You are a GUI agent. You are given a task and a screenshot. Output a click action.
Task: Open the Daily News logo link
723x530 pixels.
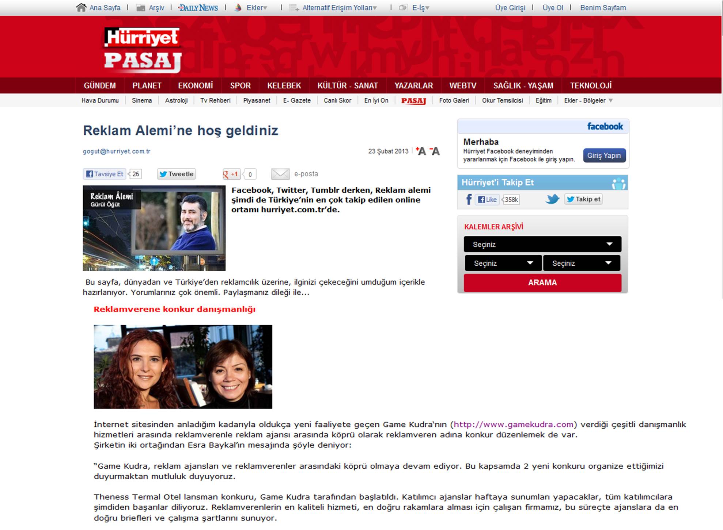point(198,8)
